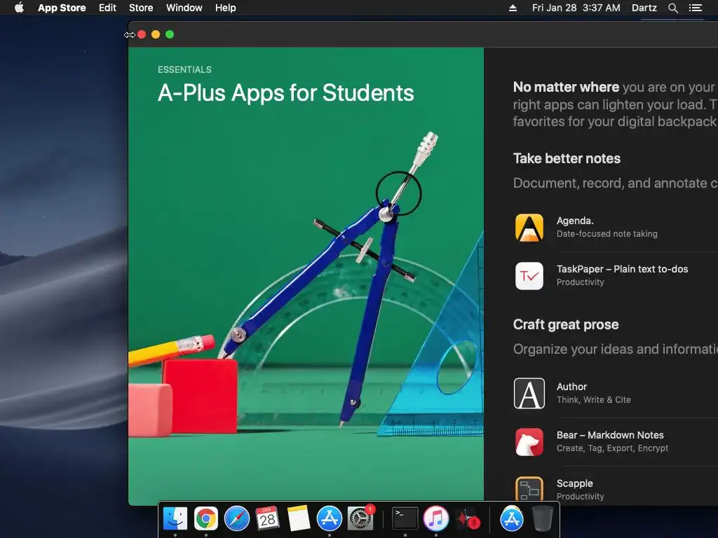The height and width of the screenshot is (538, 718).
Task: Open the Store menu
Action: (x=141, y=8)
